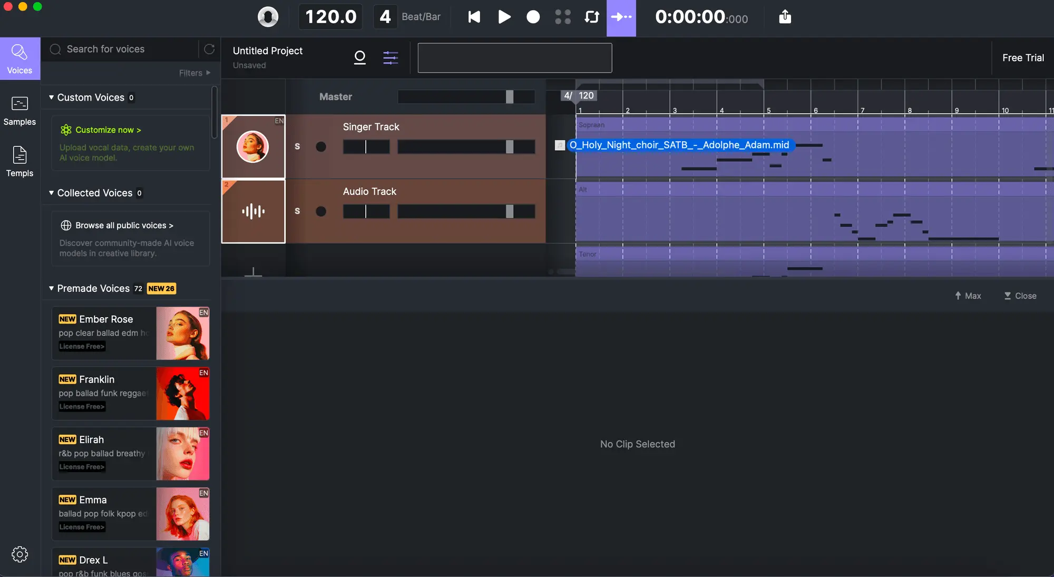The height and width of the screenshot is (577, 1054).
Task: Add a new track with plus icon
Action: click(x=253, y=271)
